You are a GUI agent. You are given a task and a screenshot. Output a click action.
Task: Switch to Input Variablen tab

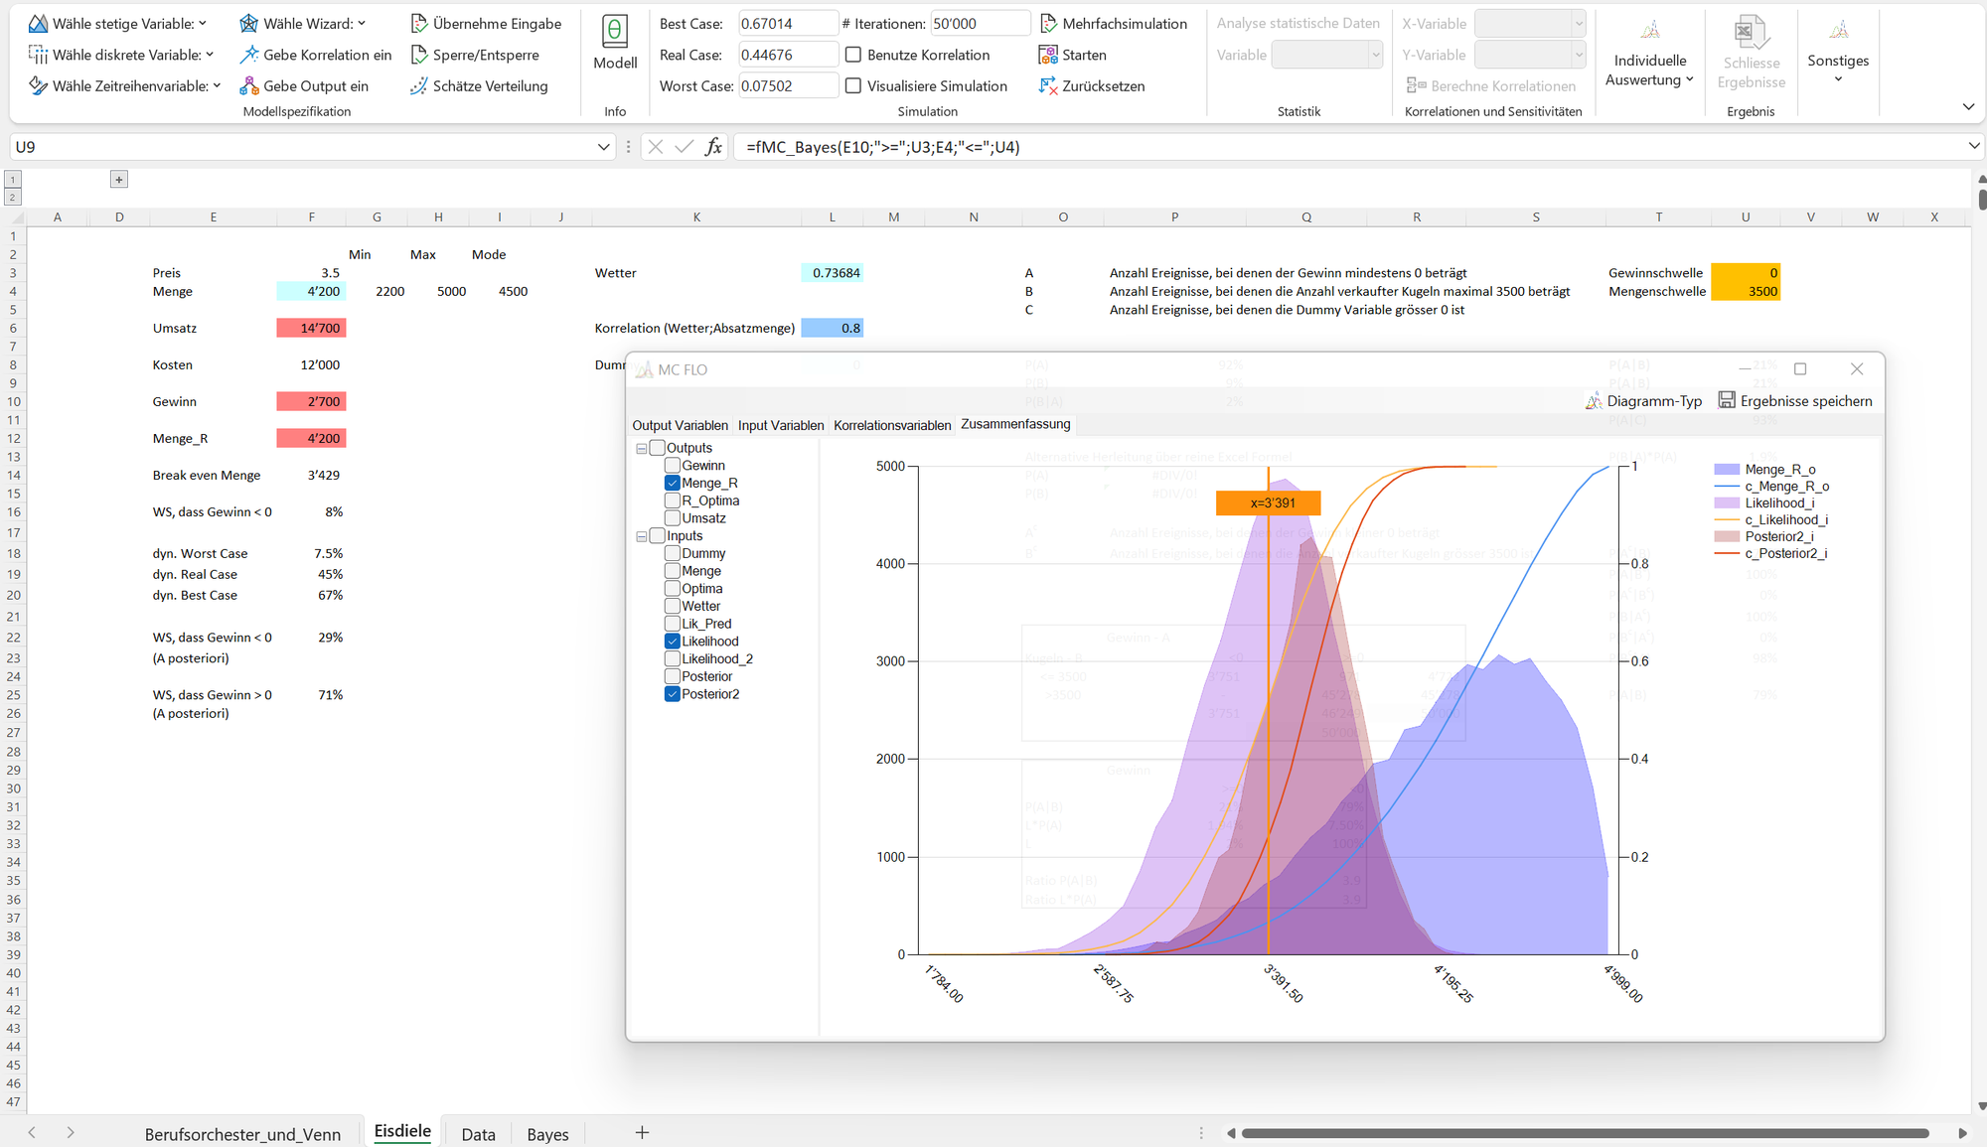(x=781, y=425)
